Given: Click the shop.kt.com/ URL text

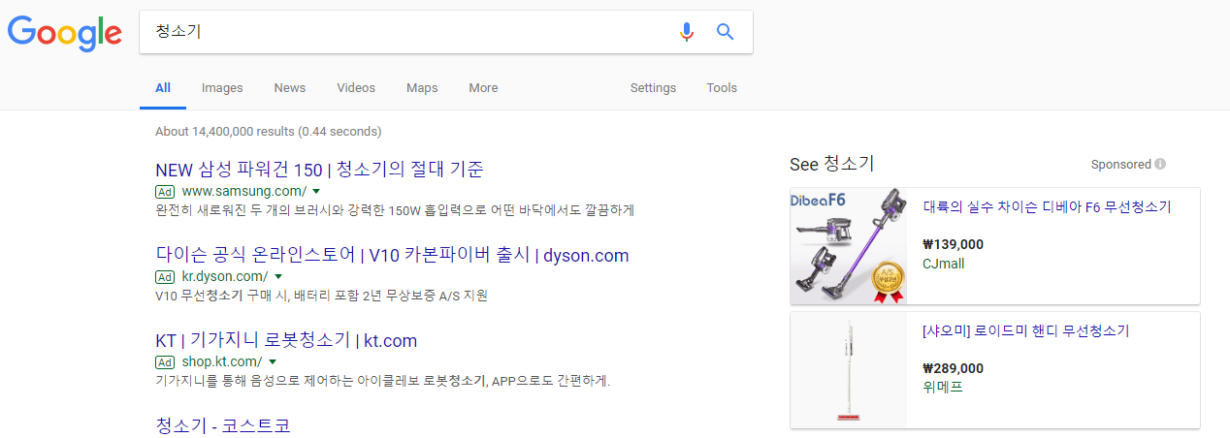Looking at the screenshot, I should (x=222, y=362).
